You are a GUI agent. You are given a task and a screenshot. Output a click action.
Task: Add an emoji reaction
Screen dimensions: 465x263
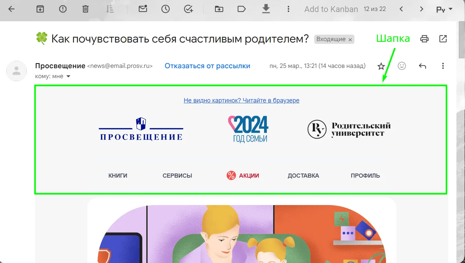(x=402, y=66)
